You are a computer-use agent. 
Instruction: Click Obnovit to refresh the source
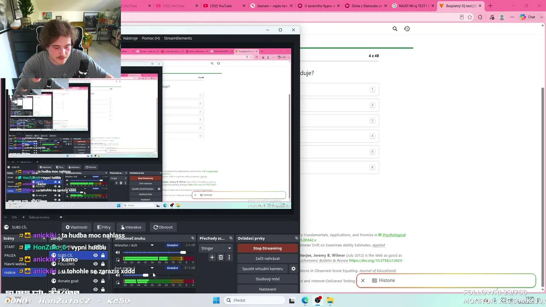pyautogui.click(x=163, y=227)
